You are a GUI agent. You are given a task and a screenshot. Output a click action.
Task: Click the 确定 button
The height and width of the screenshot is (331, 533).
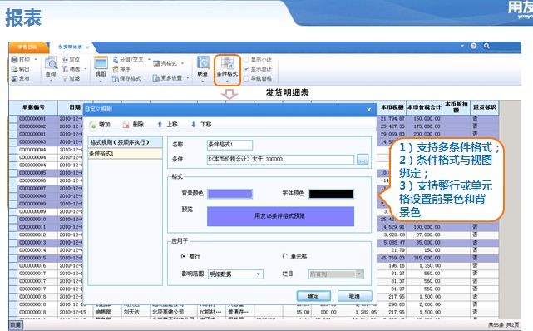coord(313,296)
